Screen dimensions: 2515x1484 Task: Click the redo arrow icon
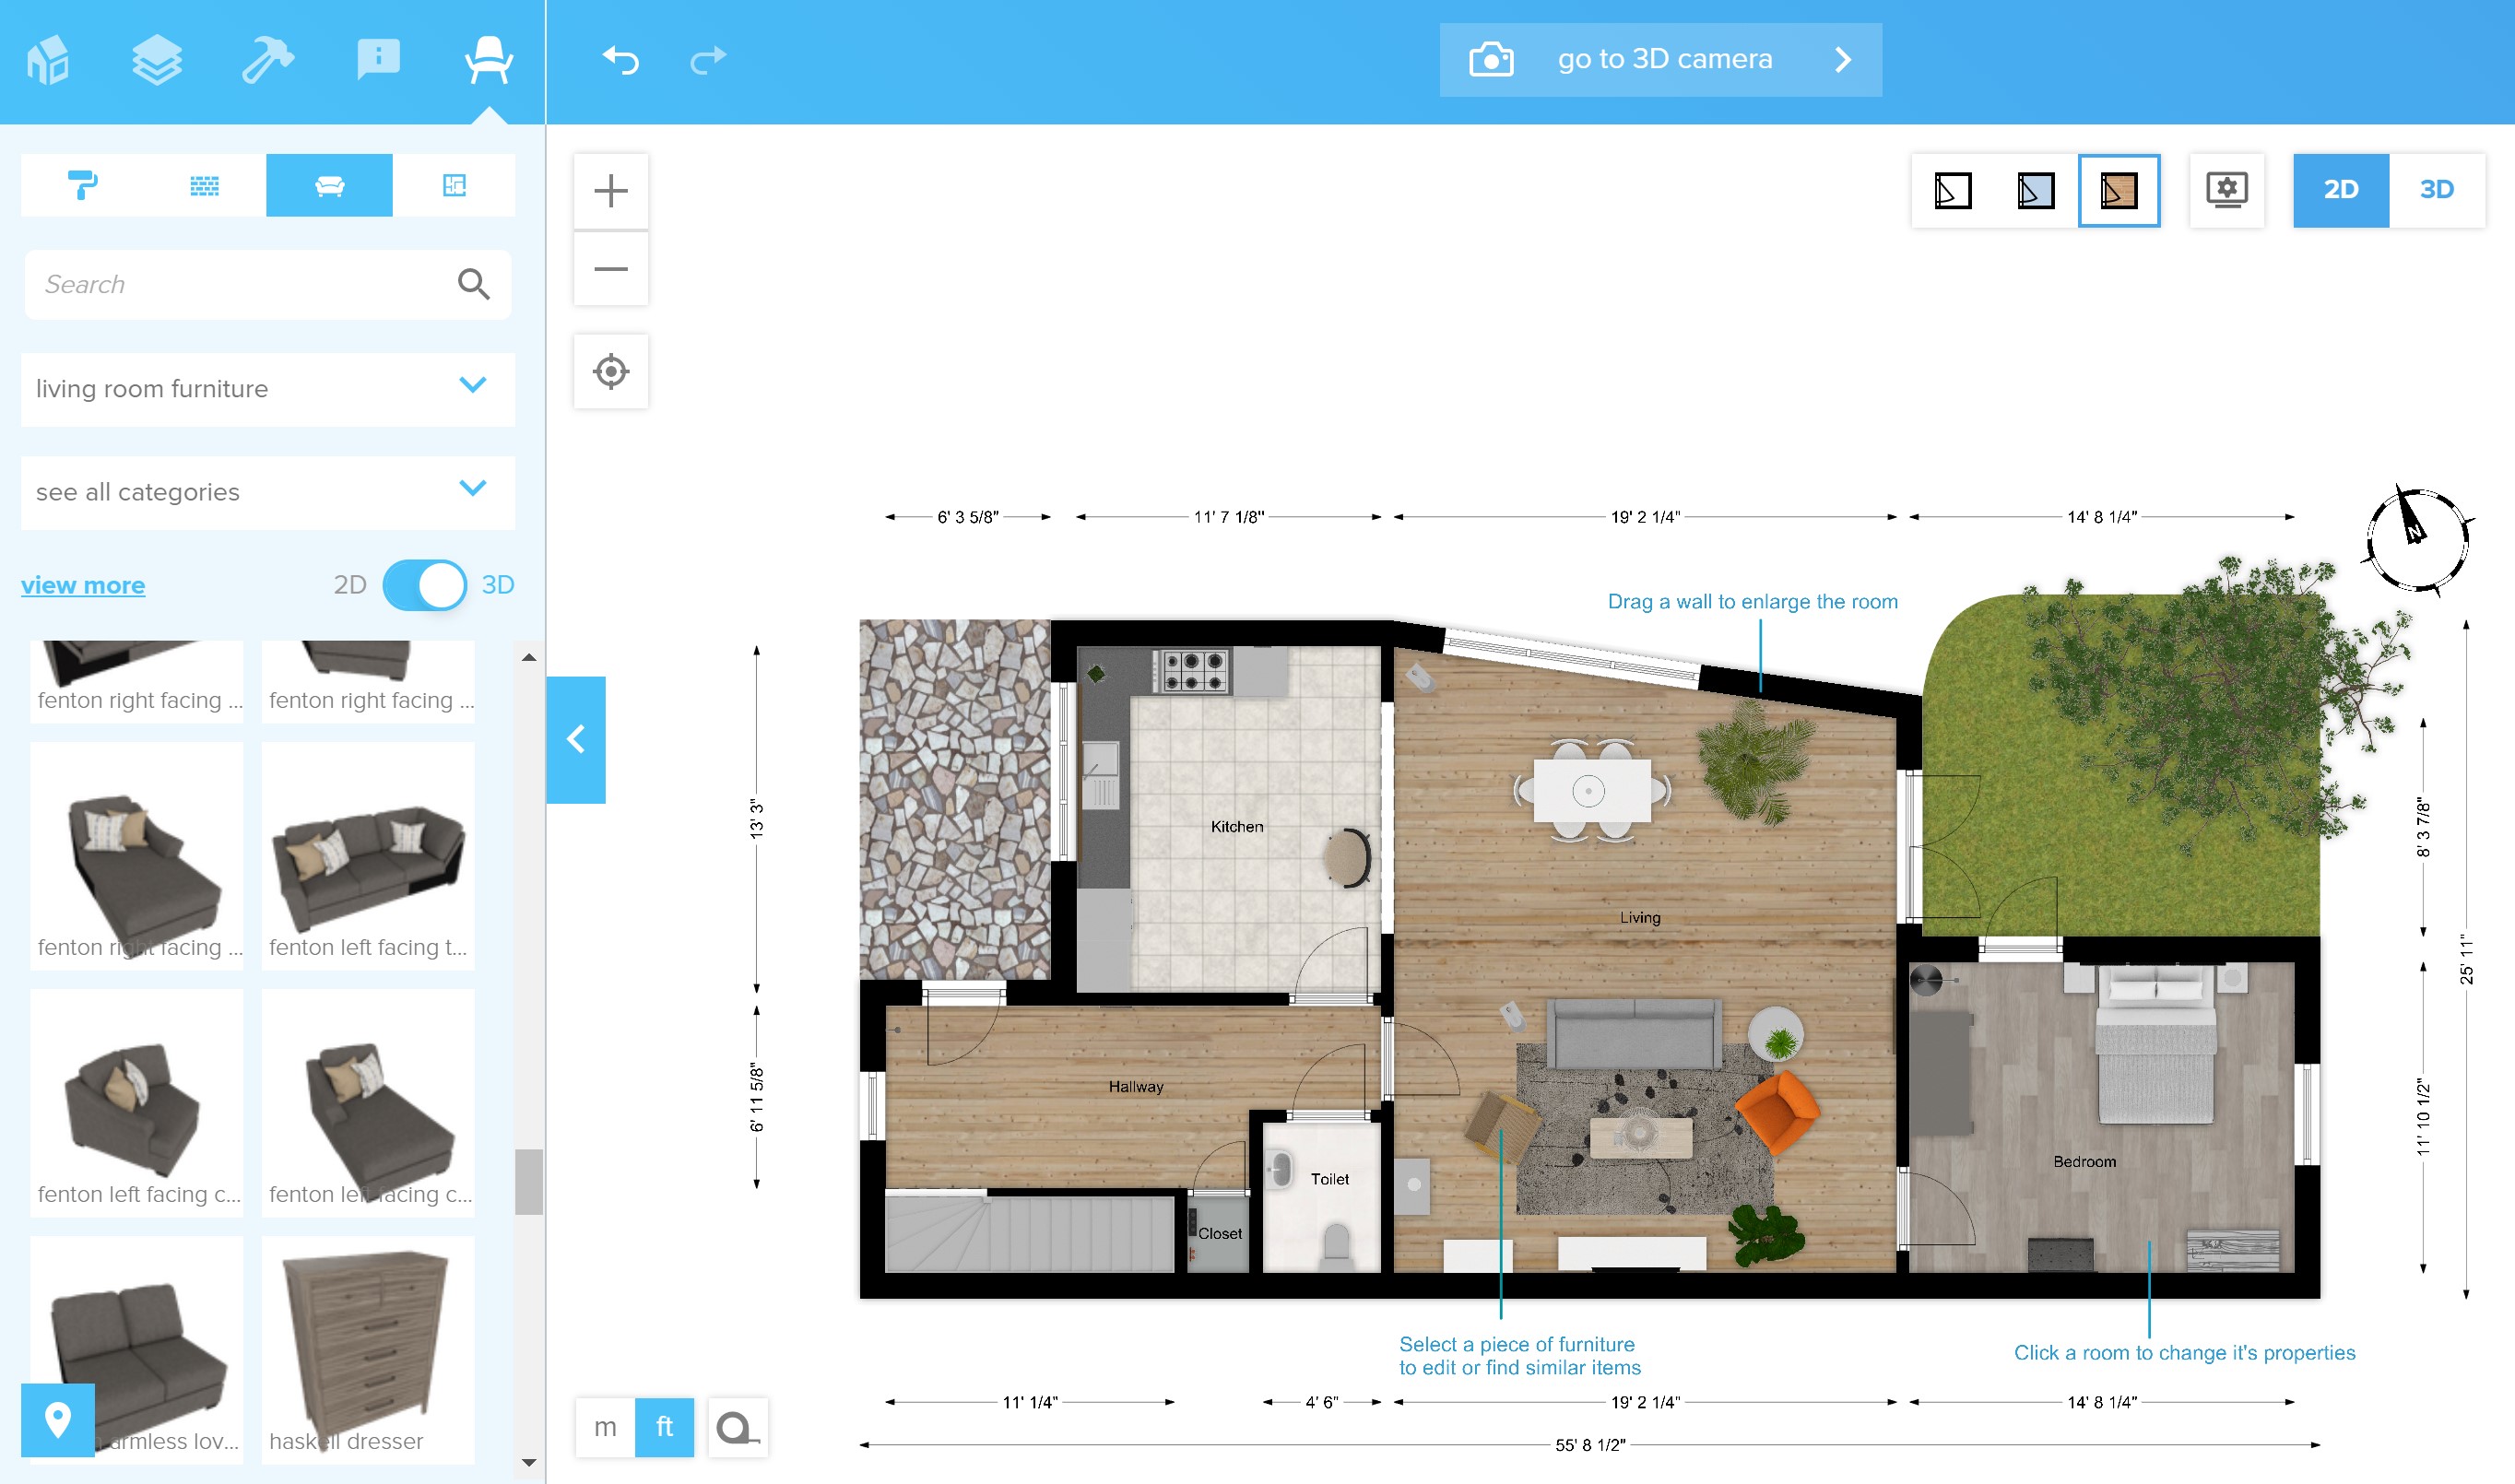[708, 60]
